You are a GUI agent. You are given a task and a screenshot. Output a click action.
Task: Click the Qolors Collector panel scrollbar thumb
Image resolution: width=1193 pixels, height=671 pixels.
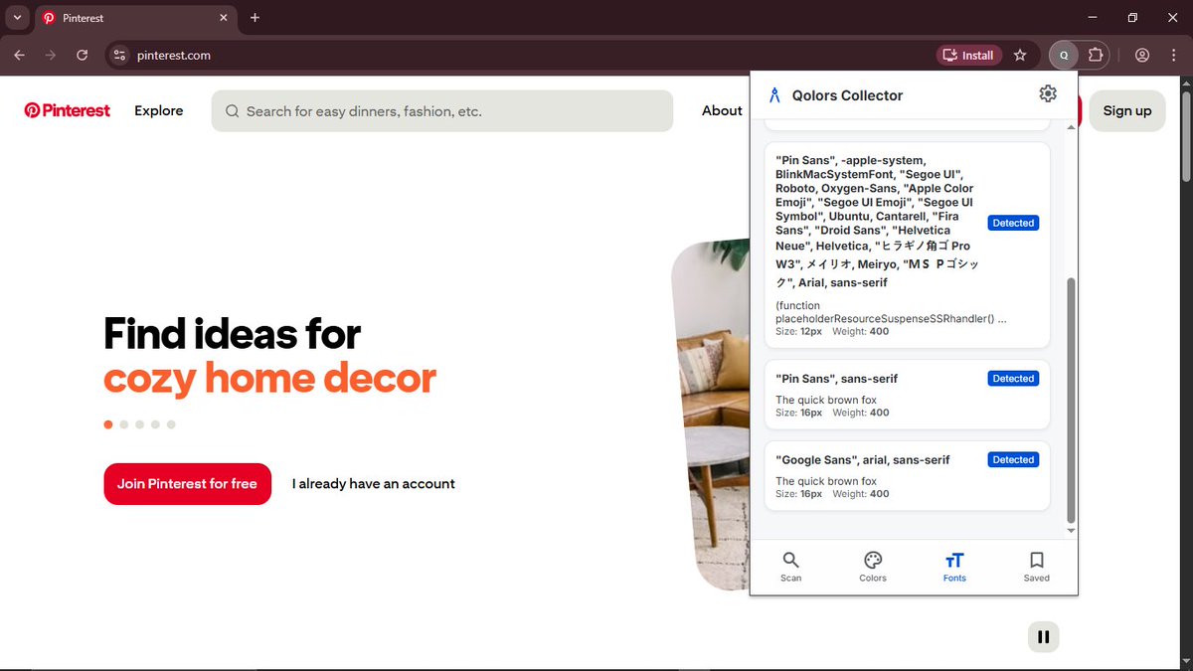click(x=1071, y=401)
